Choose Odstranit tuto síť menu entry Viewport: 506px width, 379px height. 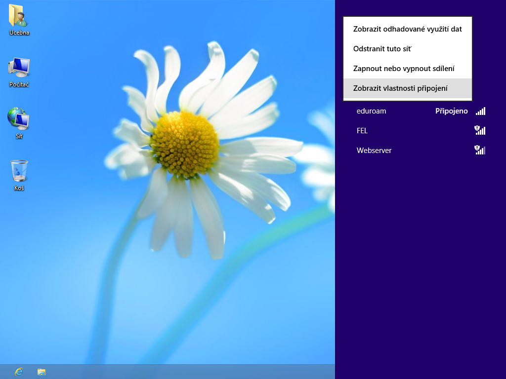point(408,49)
